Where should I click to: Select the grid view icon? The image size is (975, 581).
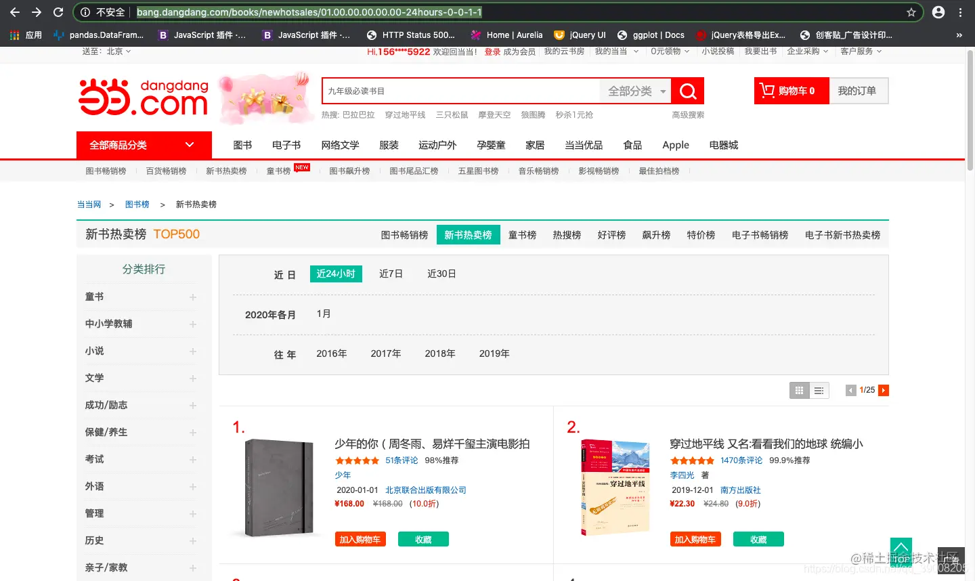[799, 390]
